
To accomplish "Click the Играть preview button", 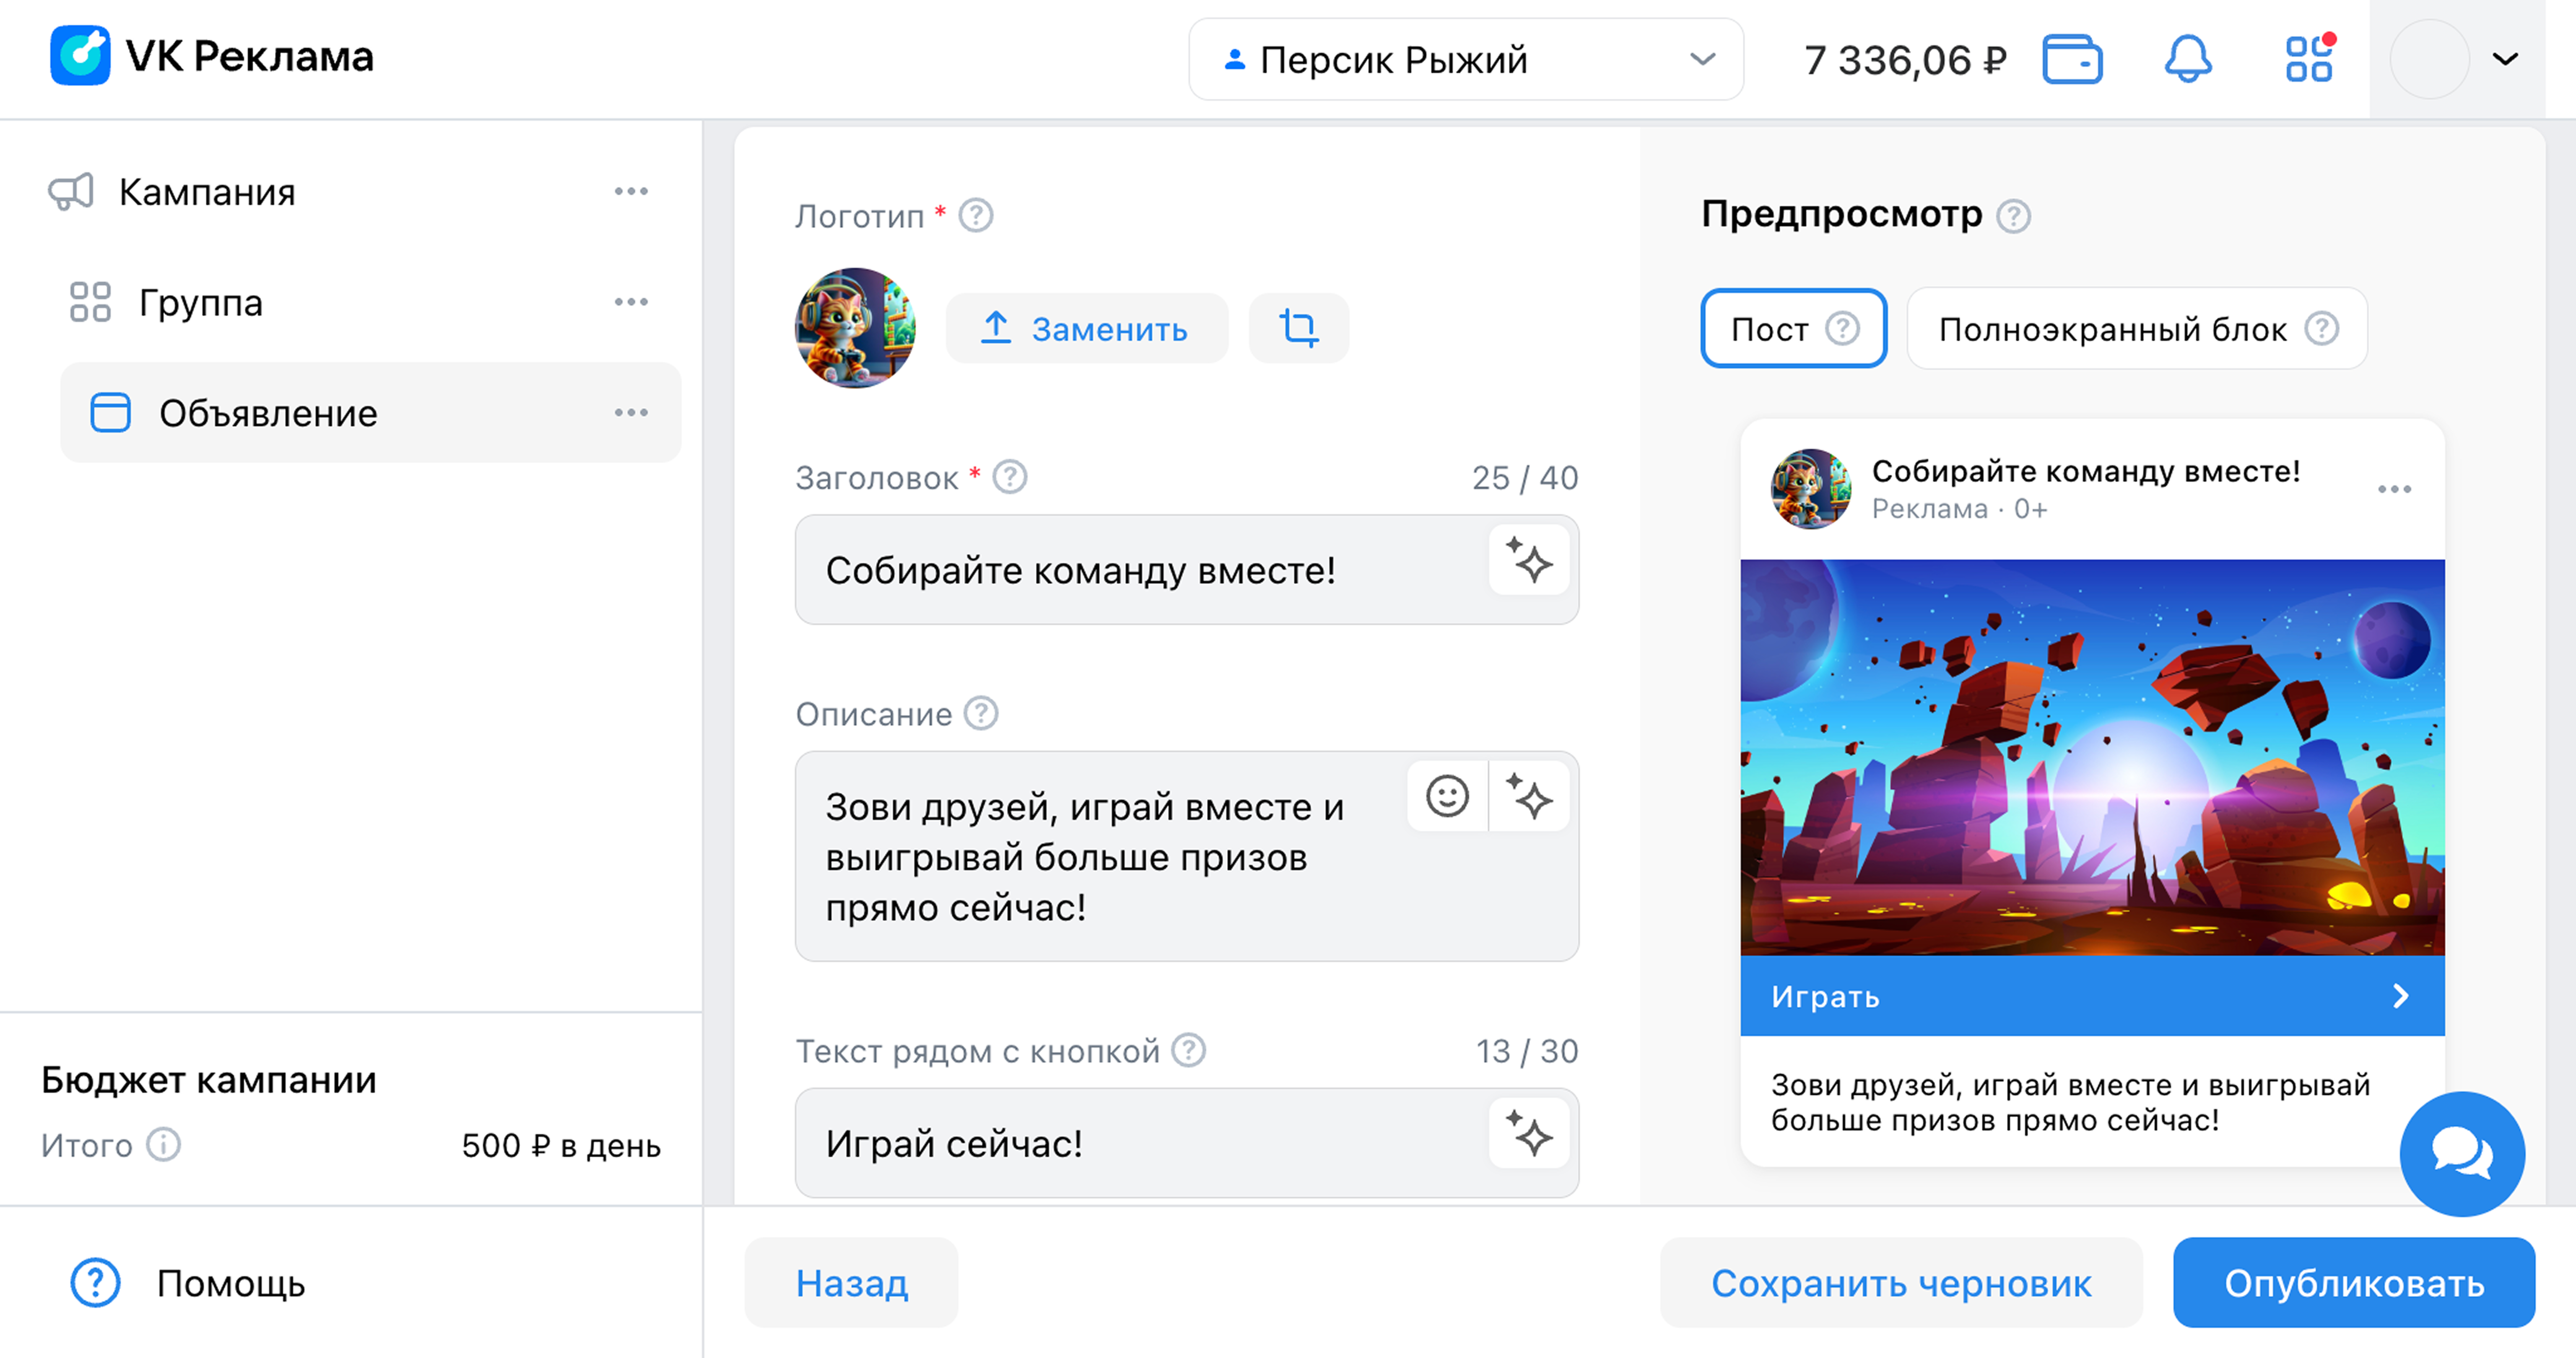I will [x=2092, y=996].
